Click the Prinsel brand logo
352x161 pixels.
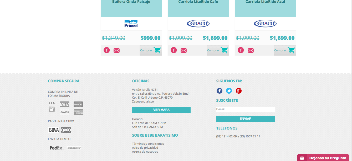click(131, 24)
